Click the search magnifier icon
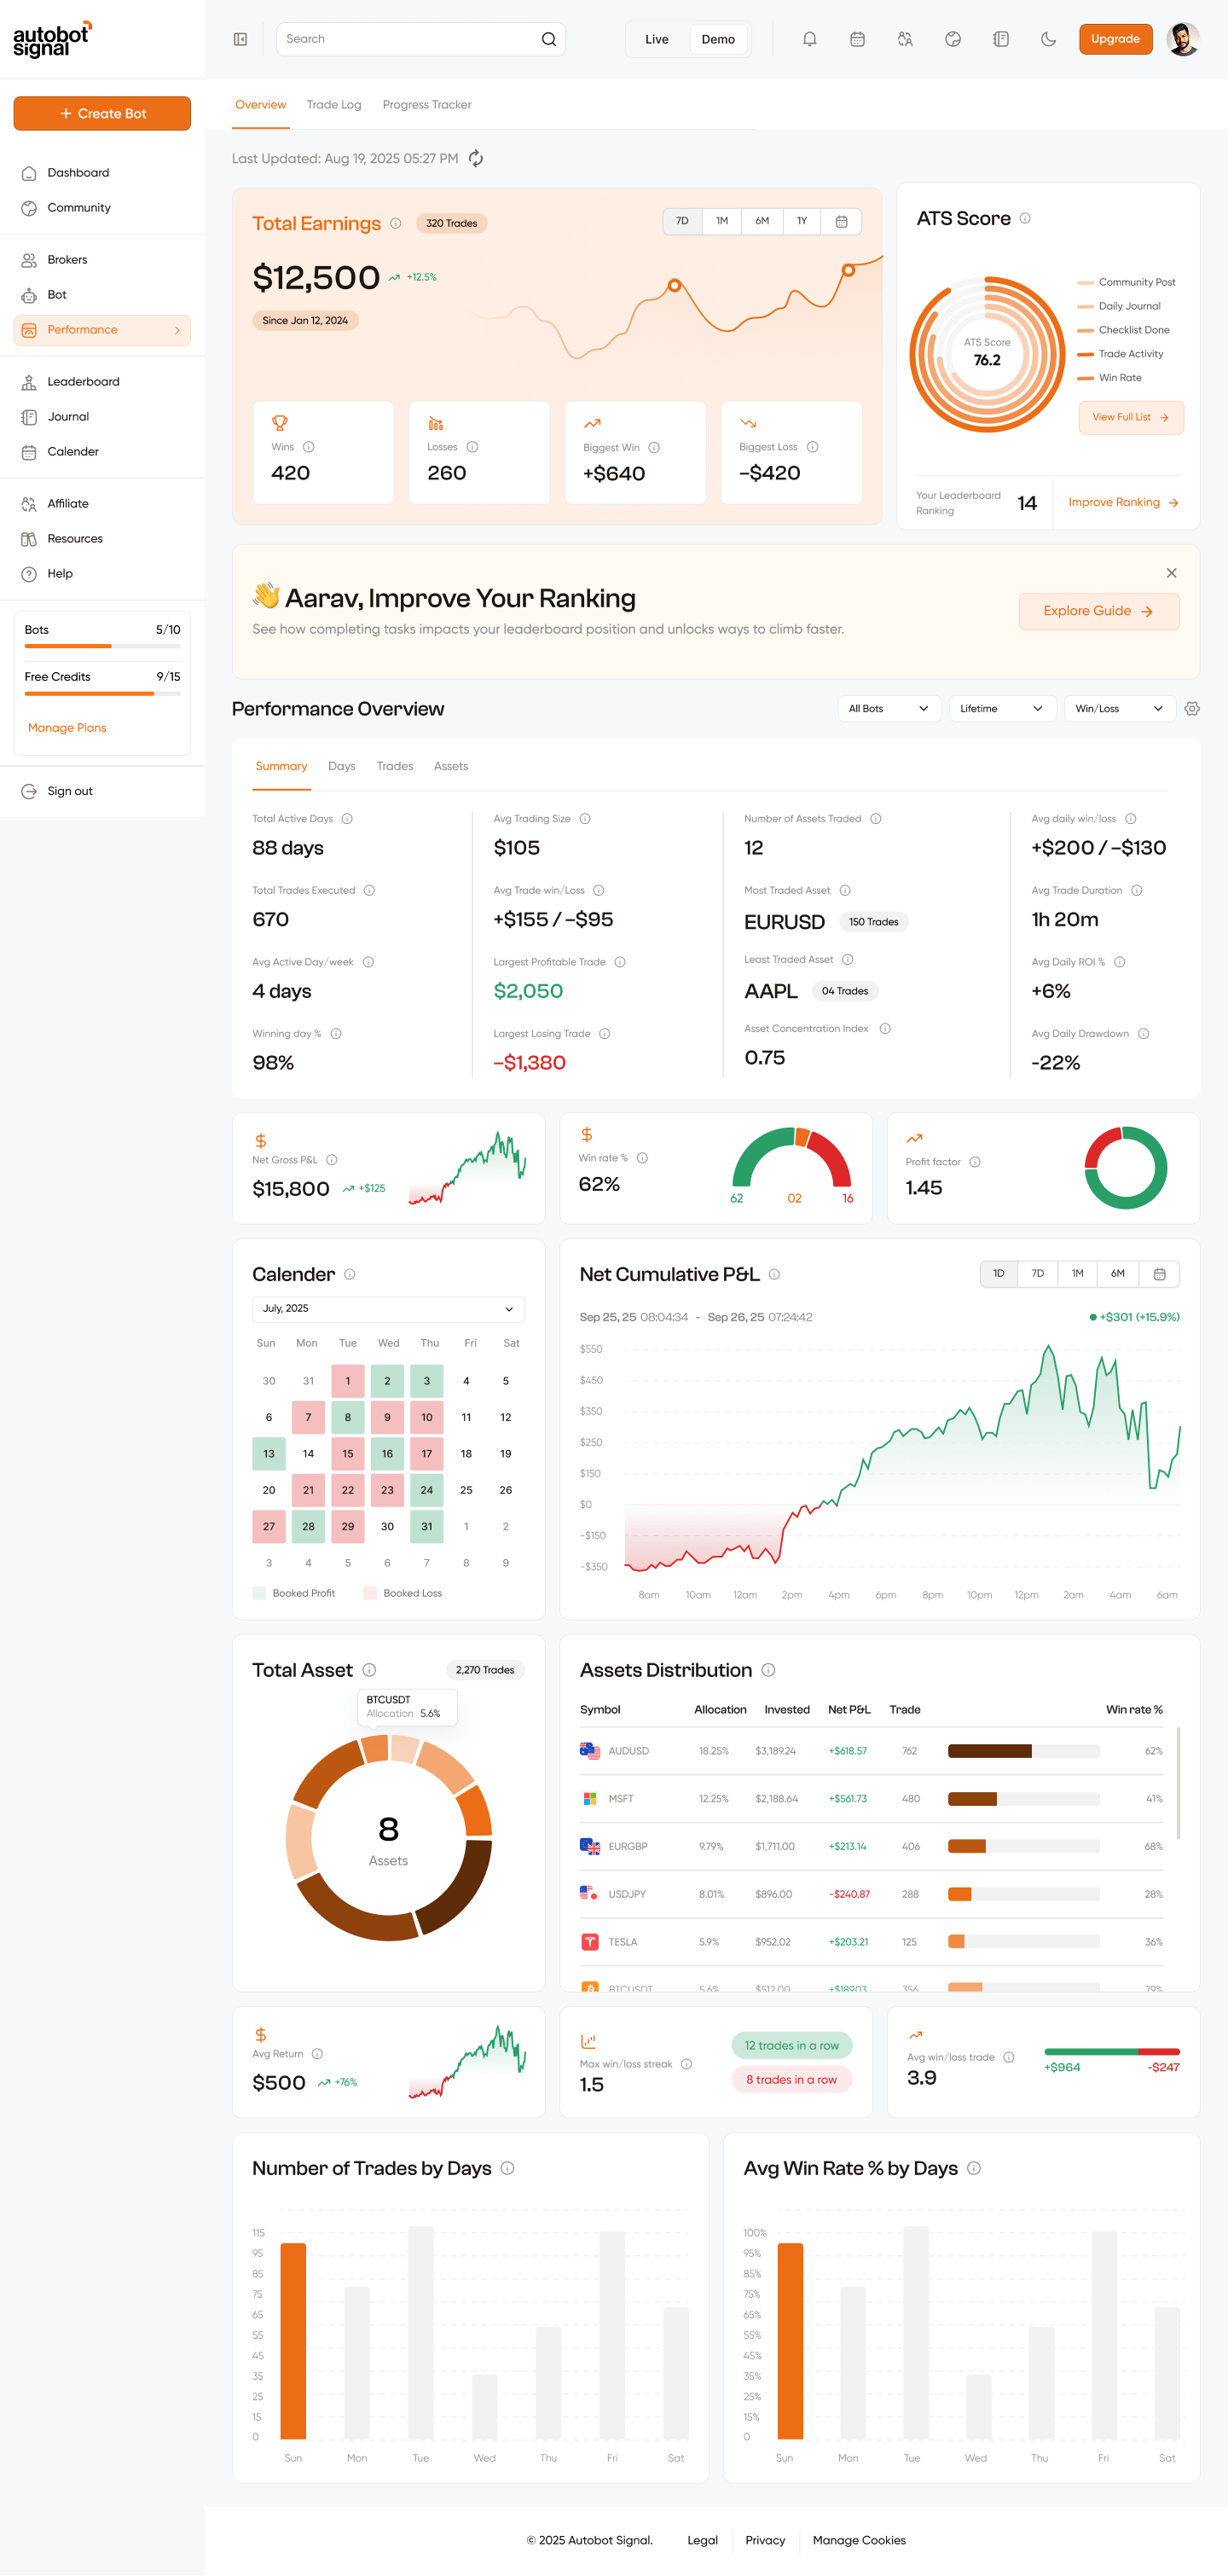 click(548, 39)
